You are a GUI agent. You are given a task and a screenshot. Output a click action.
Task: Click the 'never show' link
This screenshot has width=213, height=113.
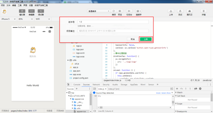[x=166, y=93]
